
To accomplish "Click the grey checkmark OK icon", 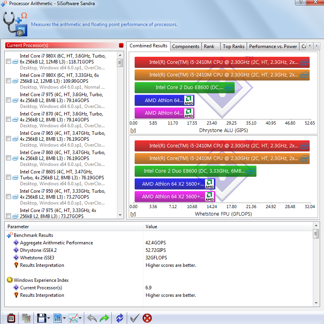I will pyautogui.click(x=135, y=318).
